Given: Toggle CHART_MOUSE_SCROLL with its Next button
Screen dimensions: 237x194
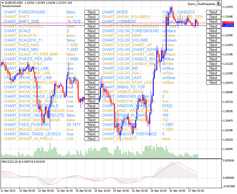Looking at the screenshot, I should coord(92,129).
